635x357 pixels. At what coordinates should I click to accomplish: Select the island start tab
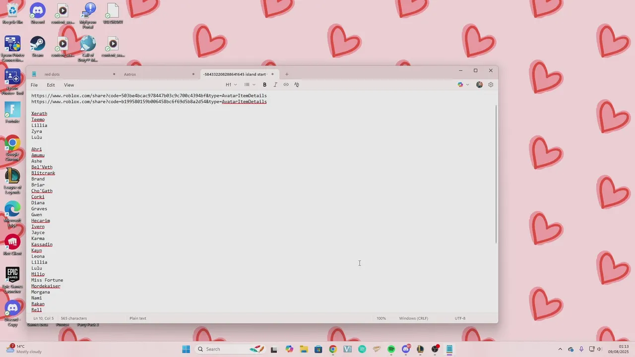pos(239,74)
